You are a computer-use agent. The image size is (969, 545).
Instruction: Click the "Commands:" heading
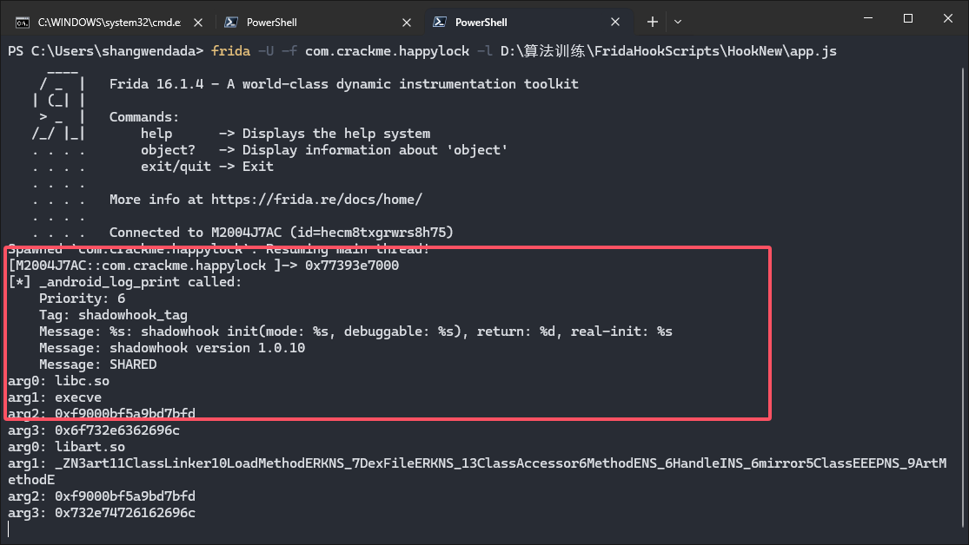(x=144, y=117)
